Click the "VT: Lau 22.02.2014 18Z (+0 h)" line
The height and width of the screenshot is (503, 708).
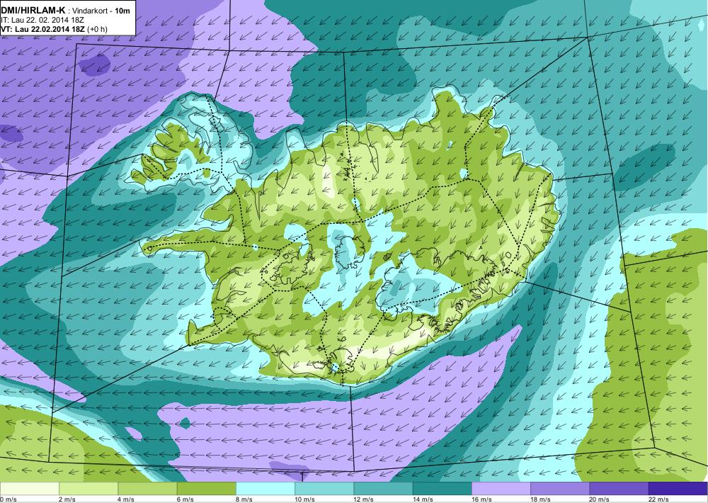pos(55,29)
